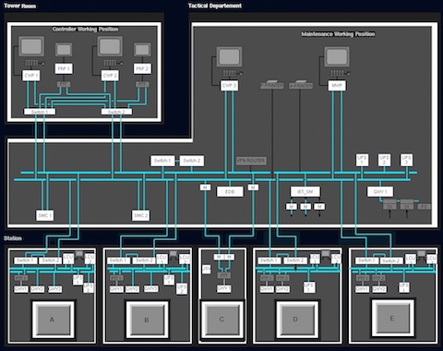Open the CWP 2 node
Viewport: 443px width, 351px height.
coord(110,76)
